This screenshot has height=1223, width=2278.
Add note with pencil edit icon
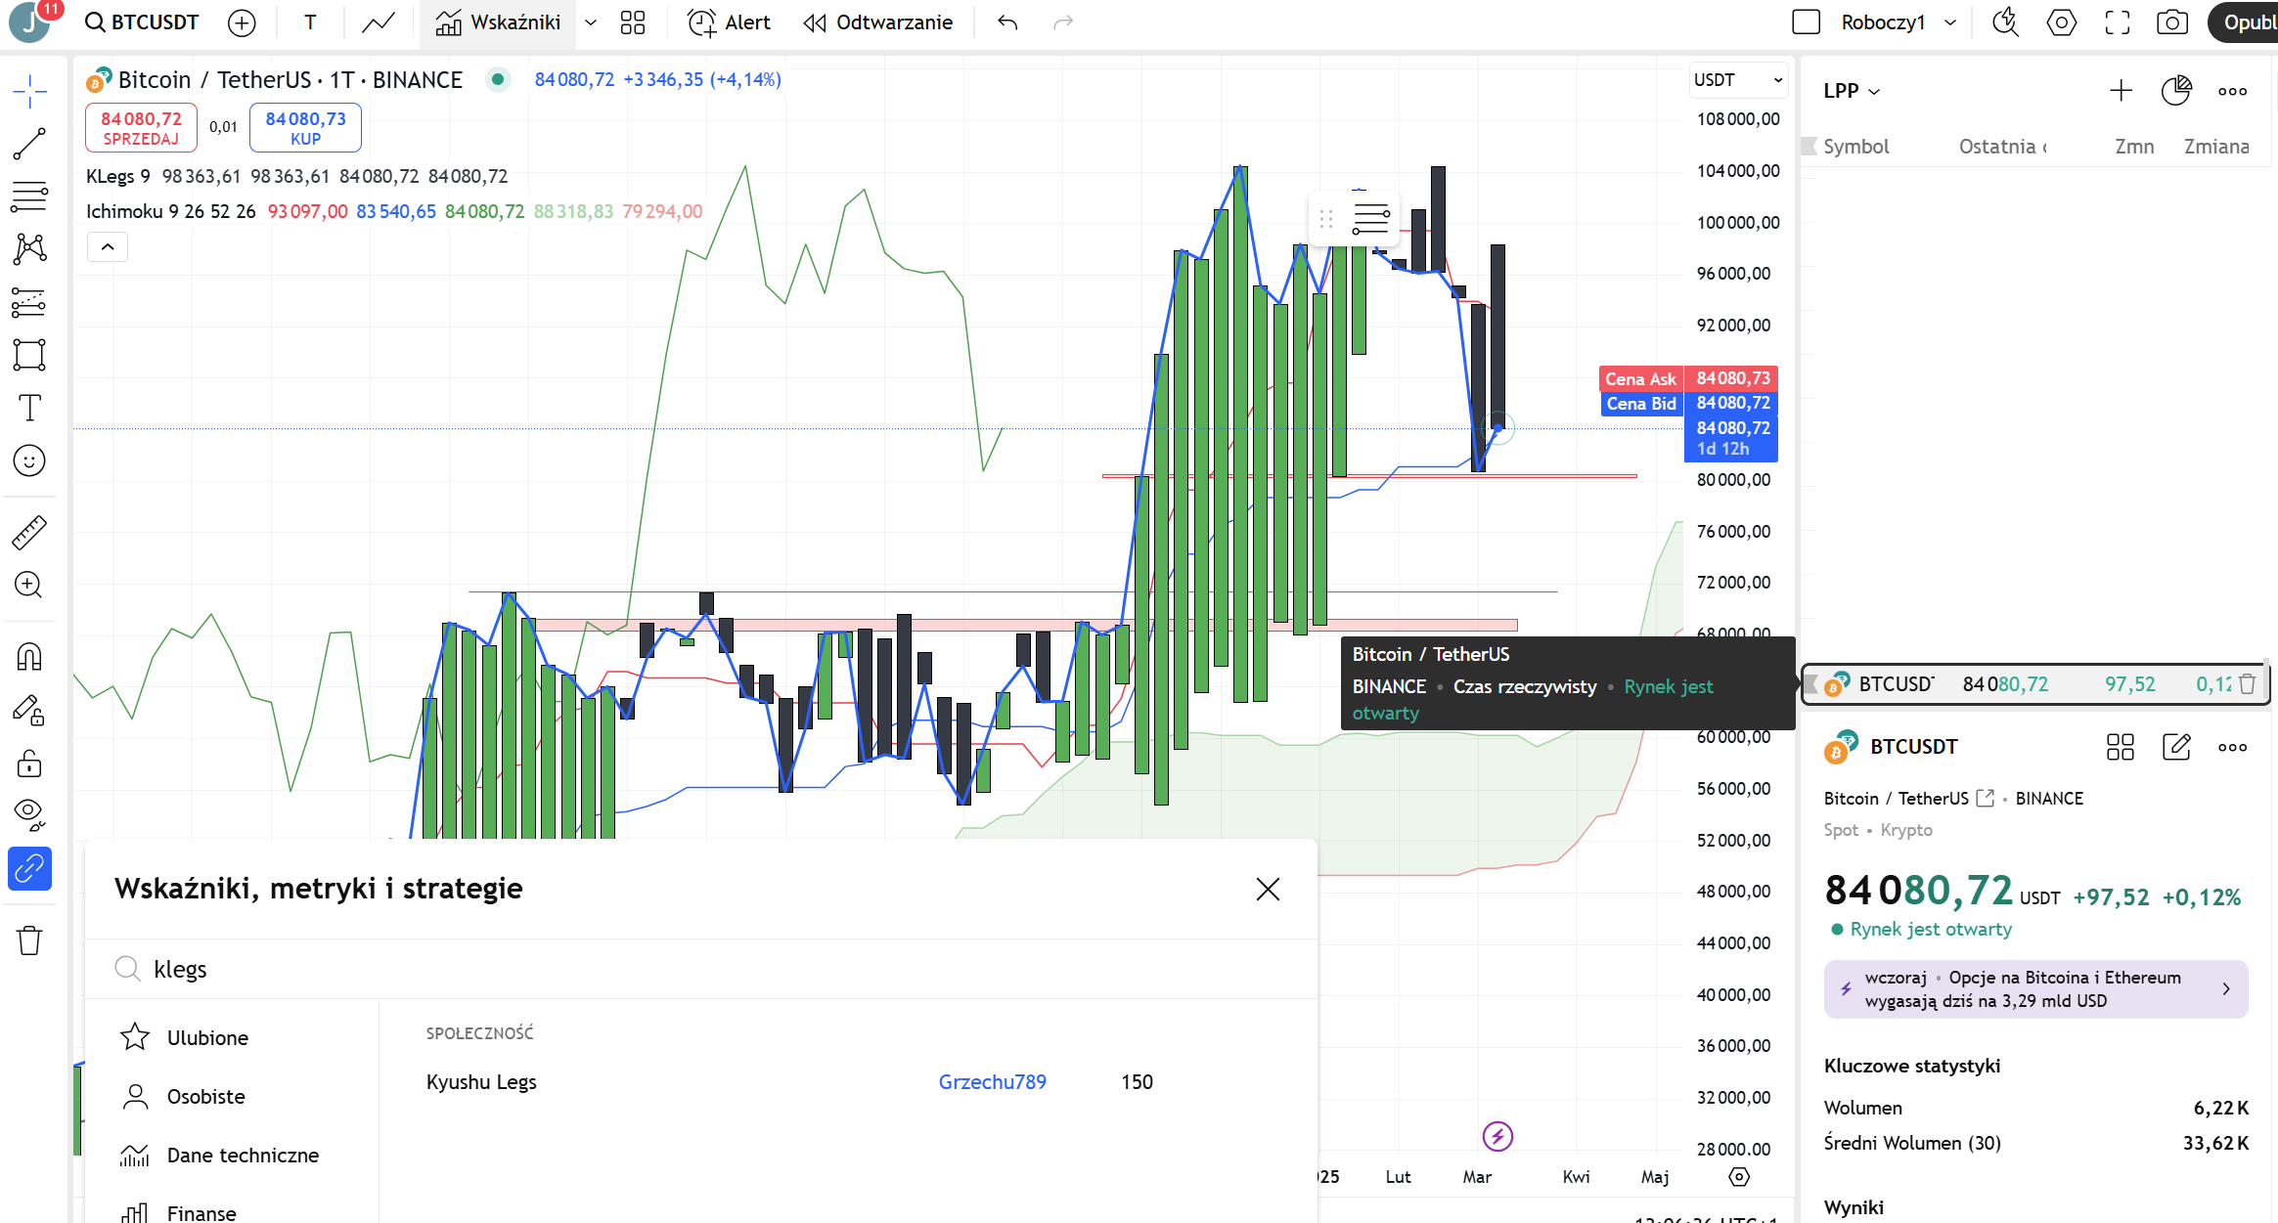tap(2176, 747)
